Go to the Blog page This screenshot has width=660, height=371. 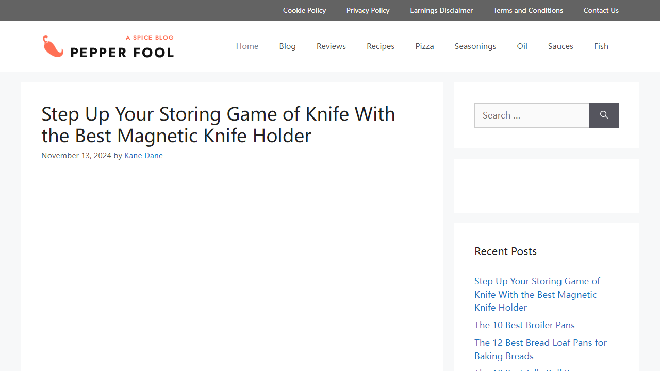287,46
